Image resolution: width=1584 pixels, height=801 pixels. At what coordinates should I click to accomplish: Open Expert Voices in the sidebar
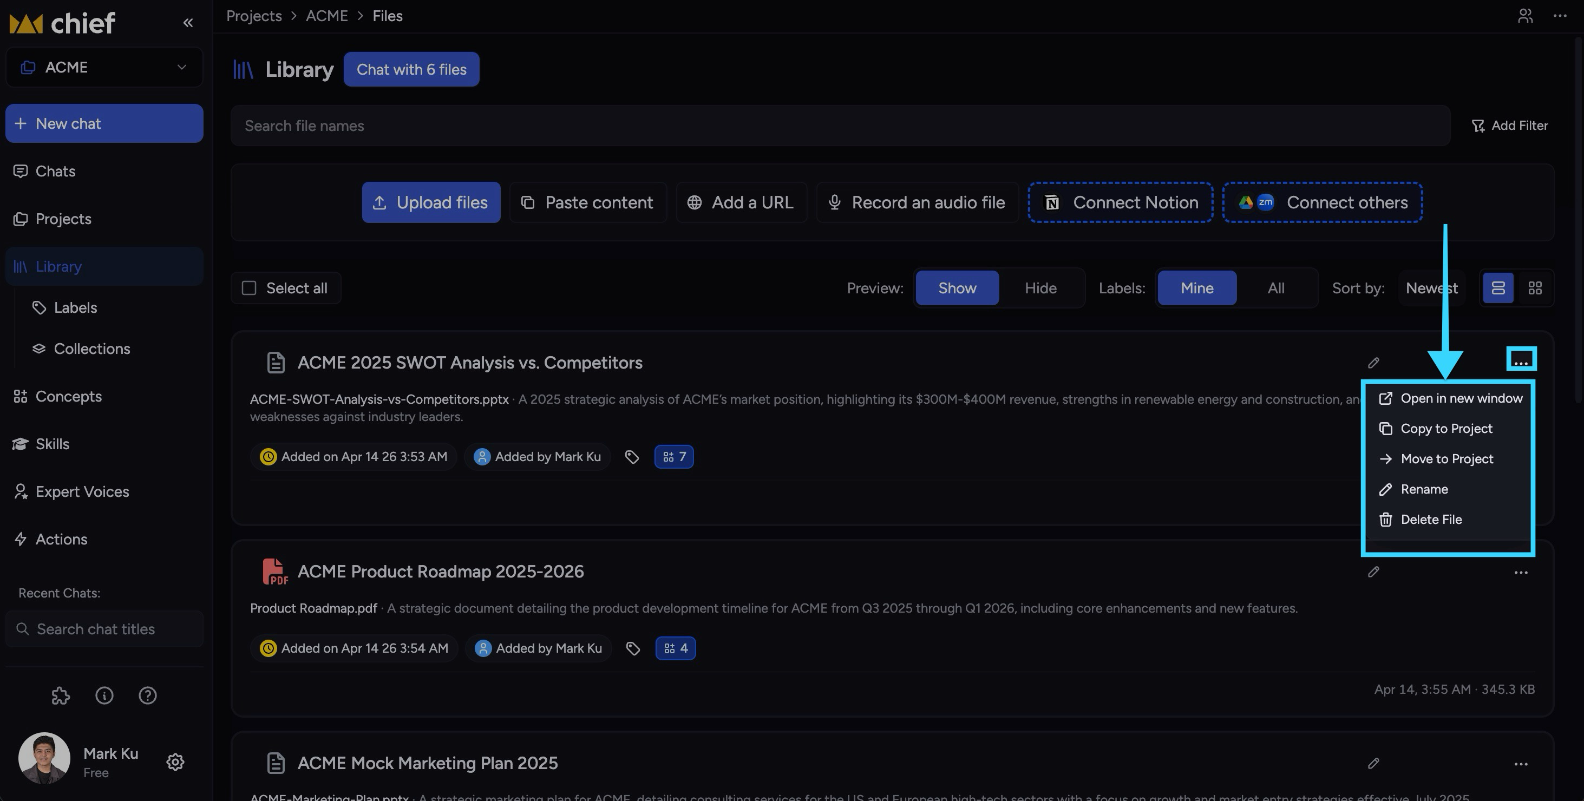[104, 492]
